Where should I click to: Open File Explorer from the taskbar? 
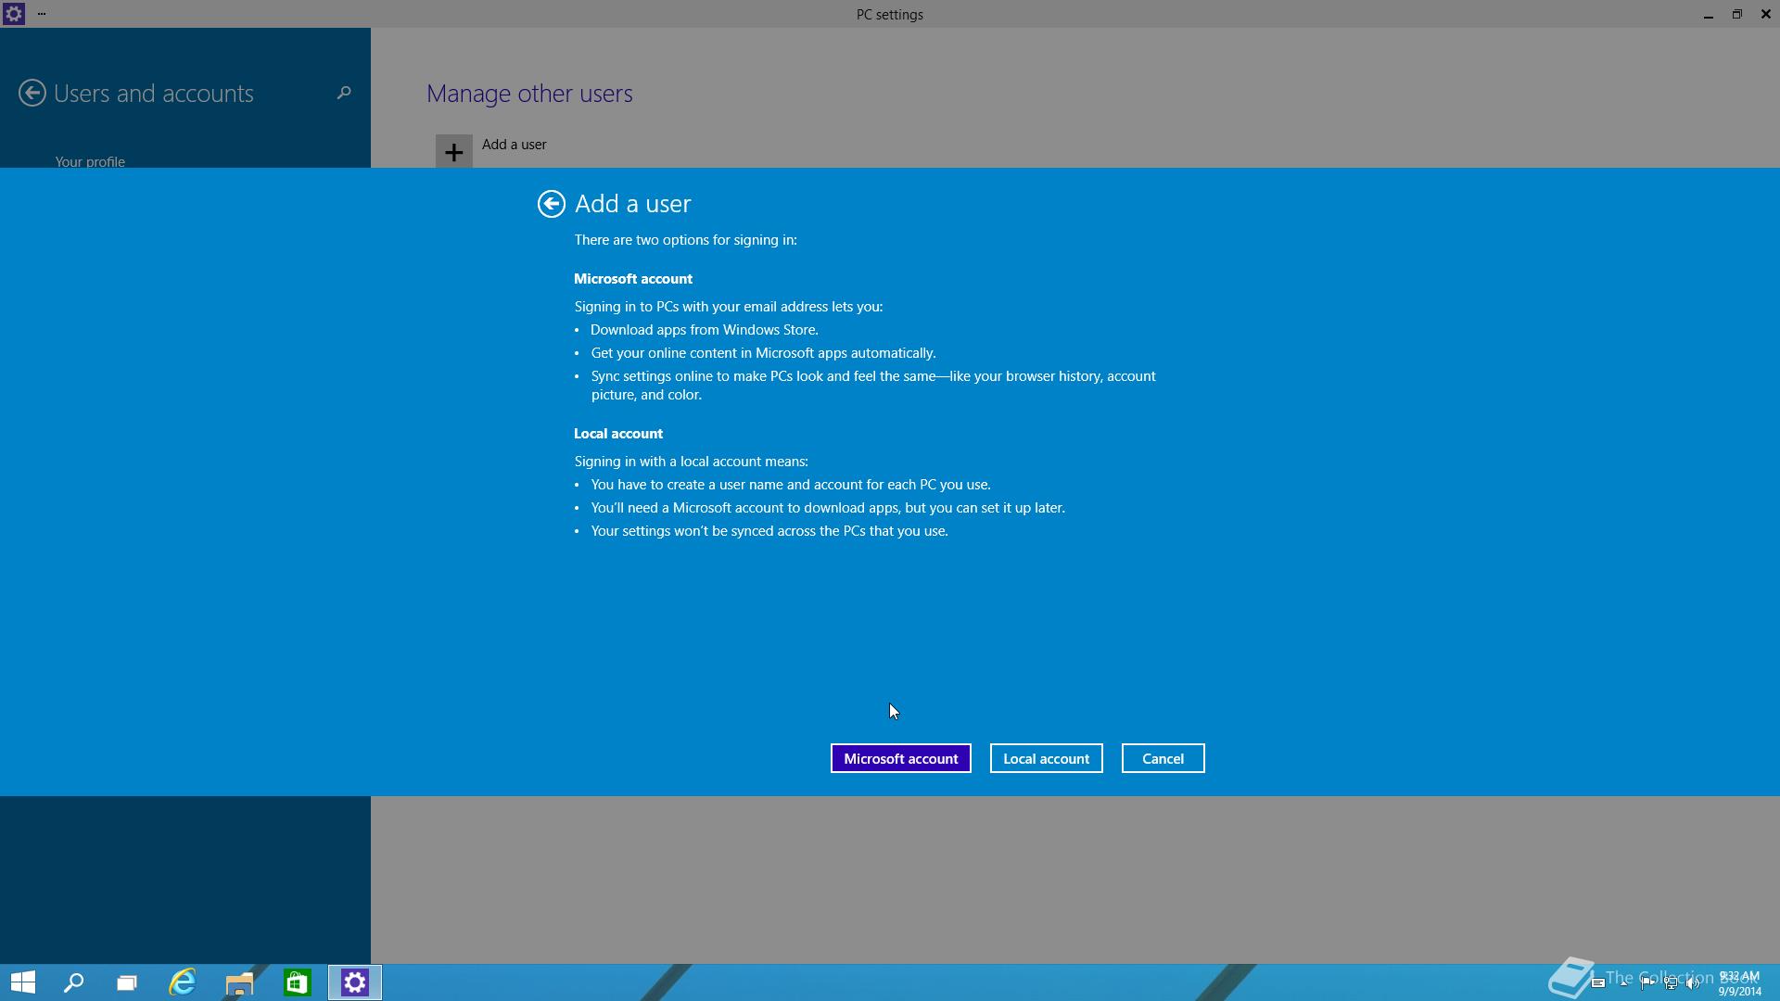239,982
